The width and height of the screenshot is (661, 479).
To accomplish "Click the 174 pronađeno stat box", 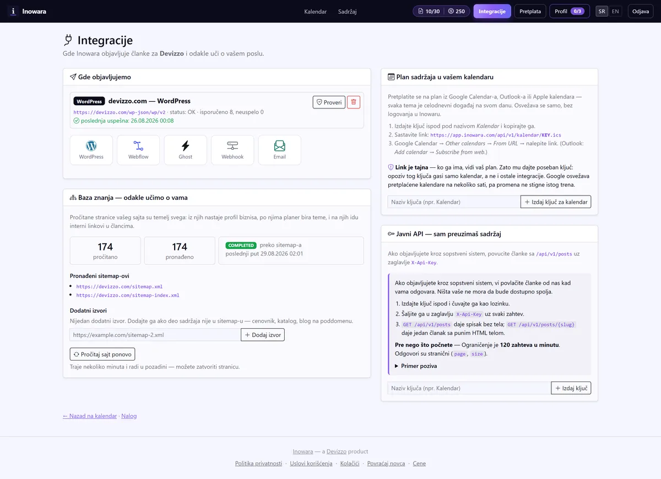I will 180,251.
